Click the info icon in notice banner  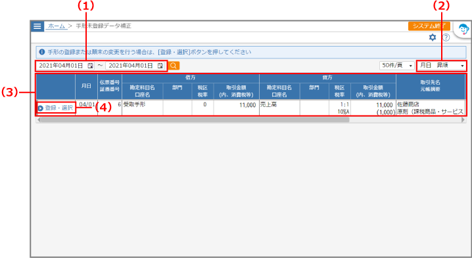pos(42,52)
